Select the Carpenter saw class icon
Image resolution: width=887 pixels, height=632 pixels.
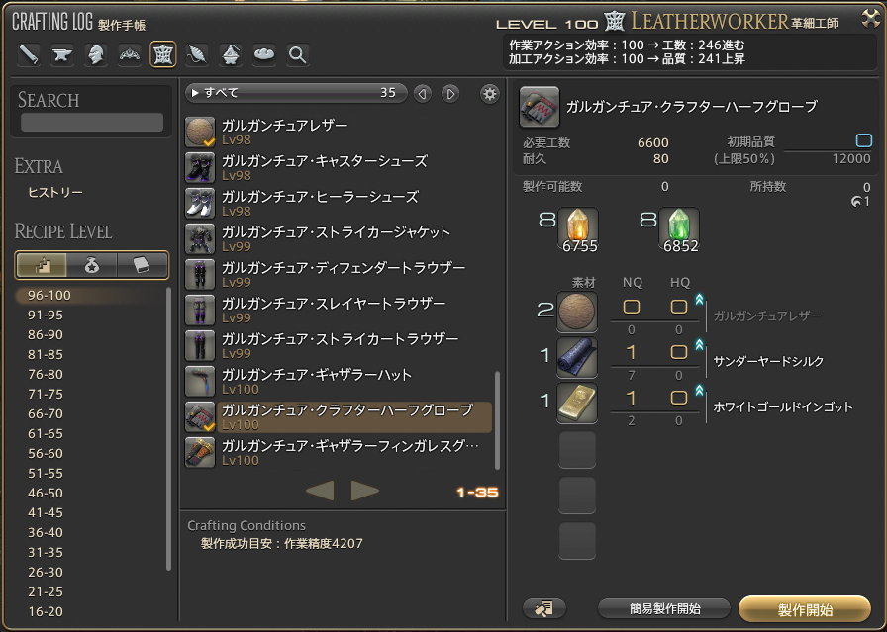29,54
